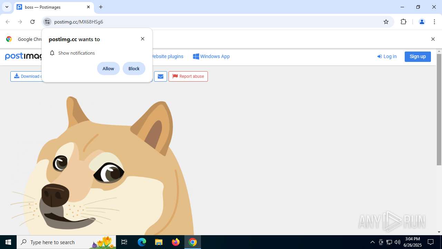This screenshot has height=249, width=442.
Task: Click the scrollbar up arrow
Action: pos(439,52)
